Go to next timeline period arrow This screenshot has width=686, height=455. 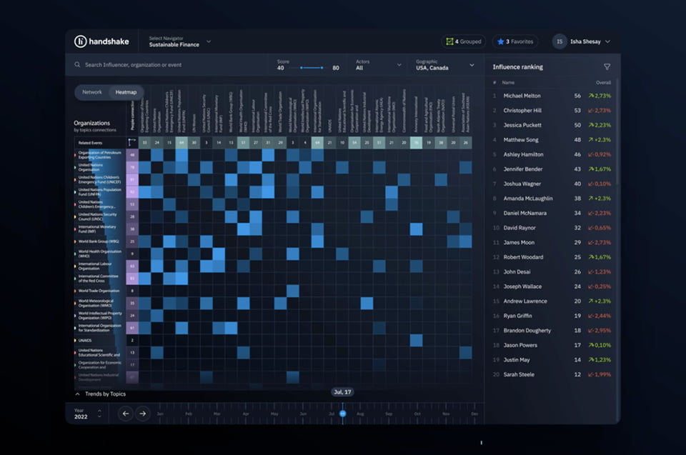point(143,413)
